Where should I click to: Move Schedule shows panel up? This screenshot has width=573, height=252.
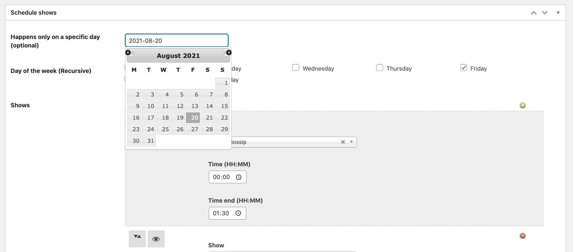(x=534, y=13)
